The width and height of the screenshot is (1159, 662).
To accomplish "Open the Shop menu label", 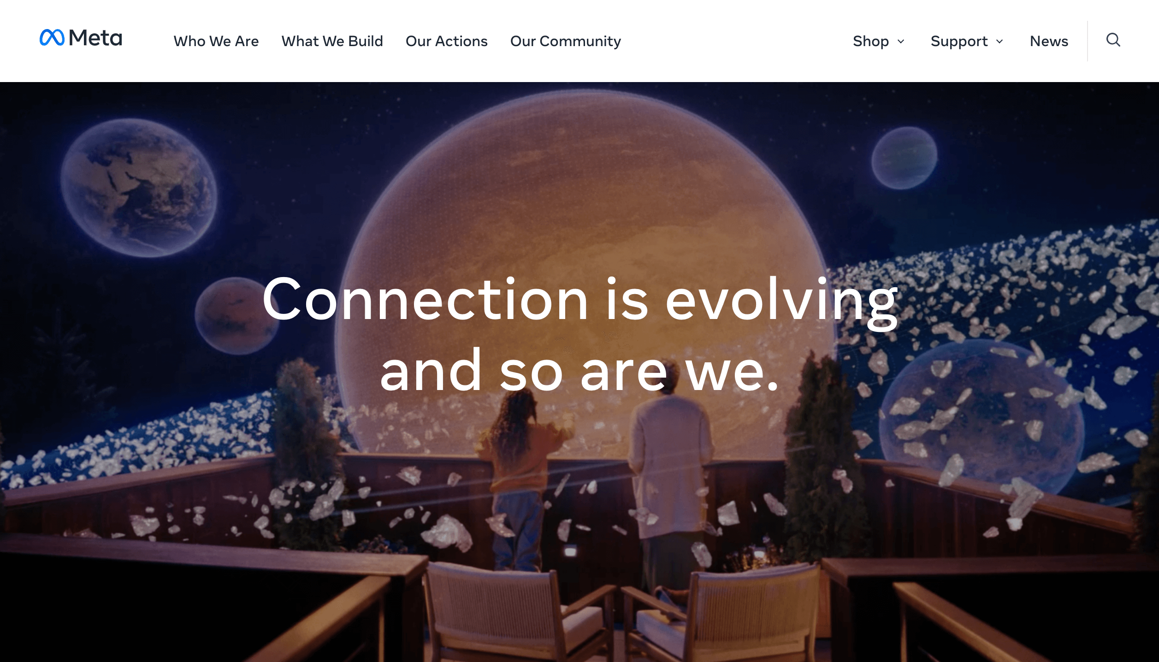I will pos(870,41).
